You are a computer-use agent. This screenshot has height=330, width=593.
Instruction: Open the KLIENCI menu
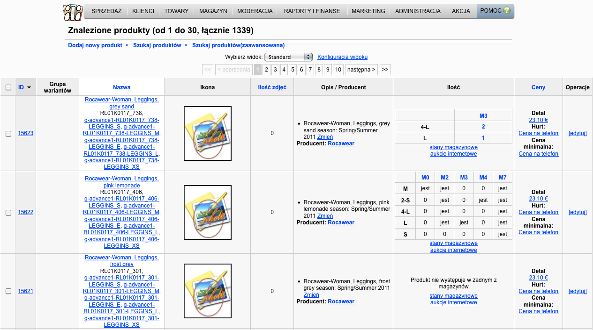point(143,11)
